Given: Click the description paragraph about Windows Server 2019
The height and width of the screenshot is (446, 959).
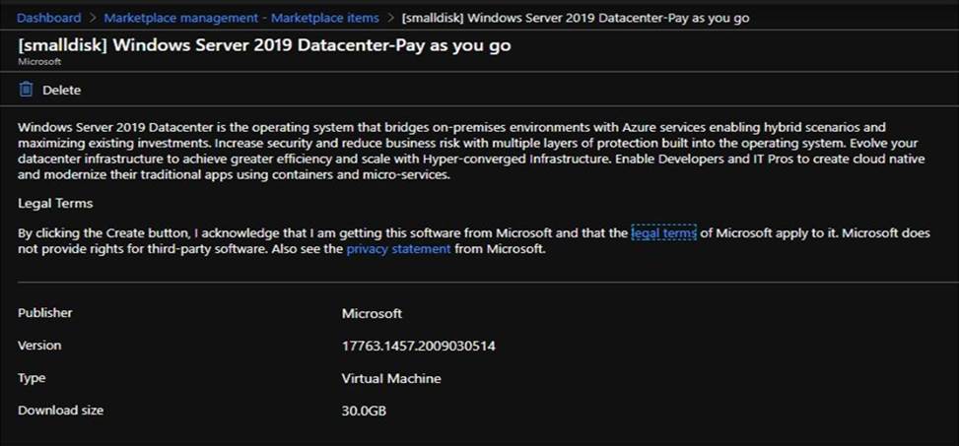Looking at the screenshot, I should 471,151.
